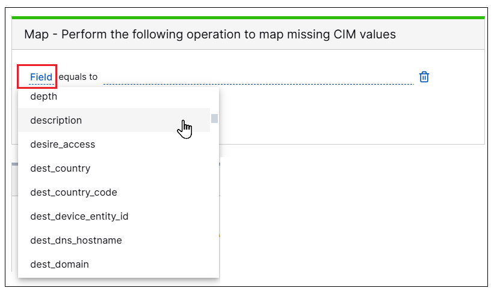
Task: Click the dropdown list scrollbar thumb
Action: point(215,118)
